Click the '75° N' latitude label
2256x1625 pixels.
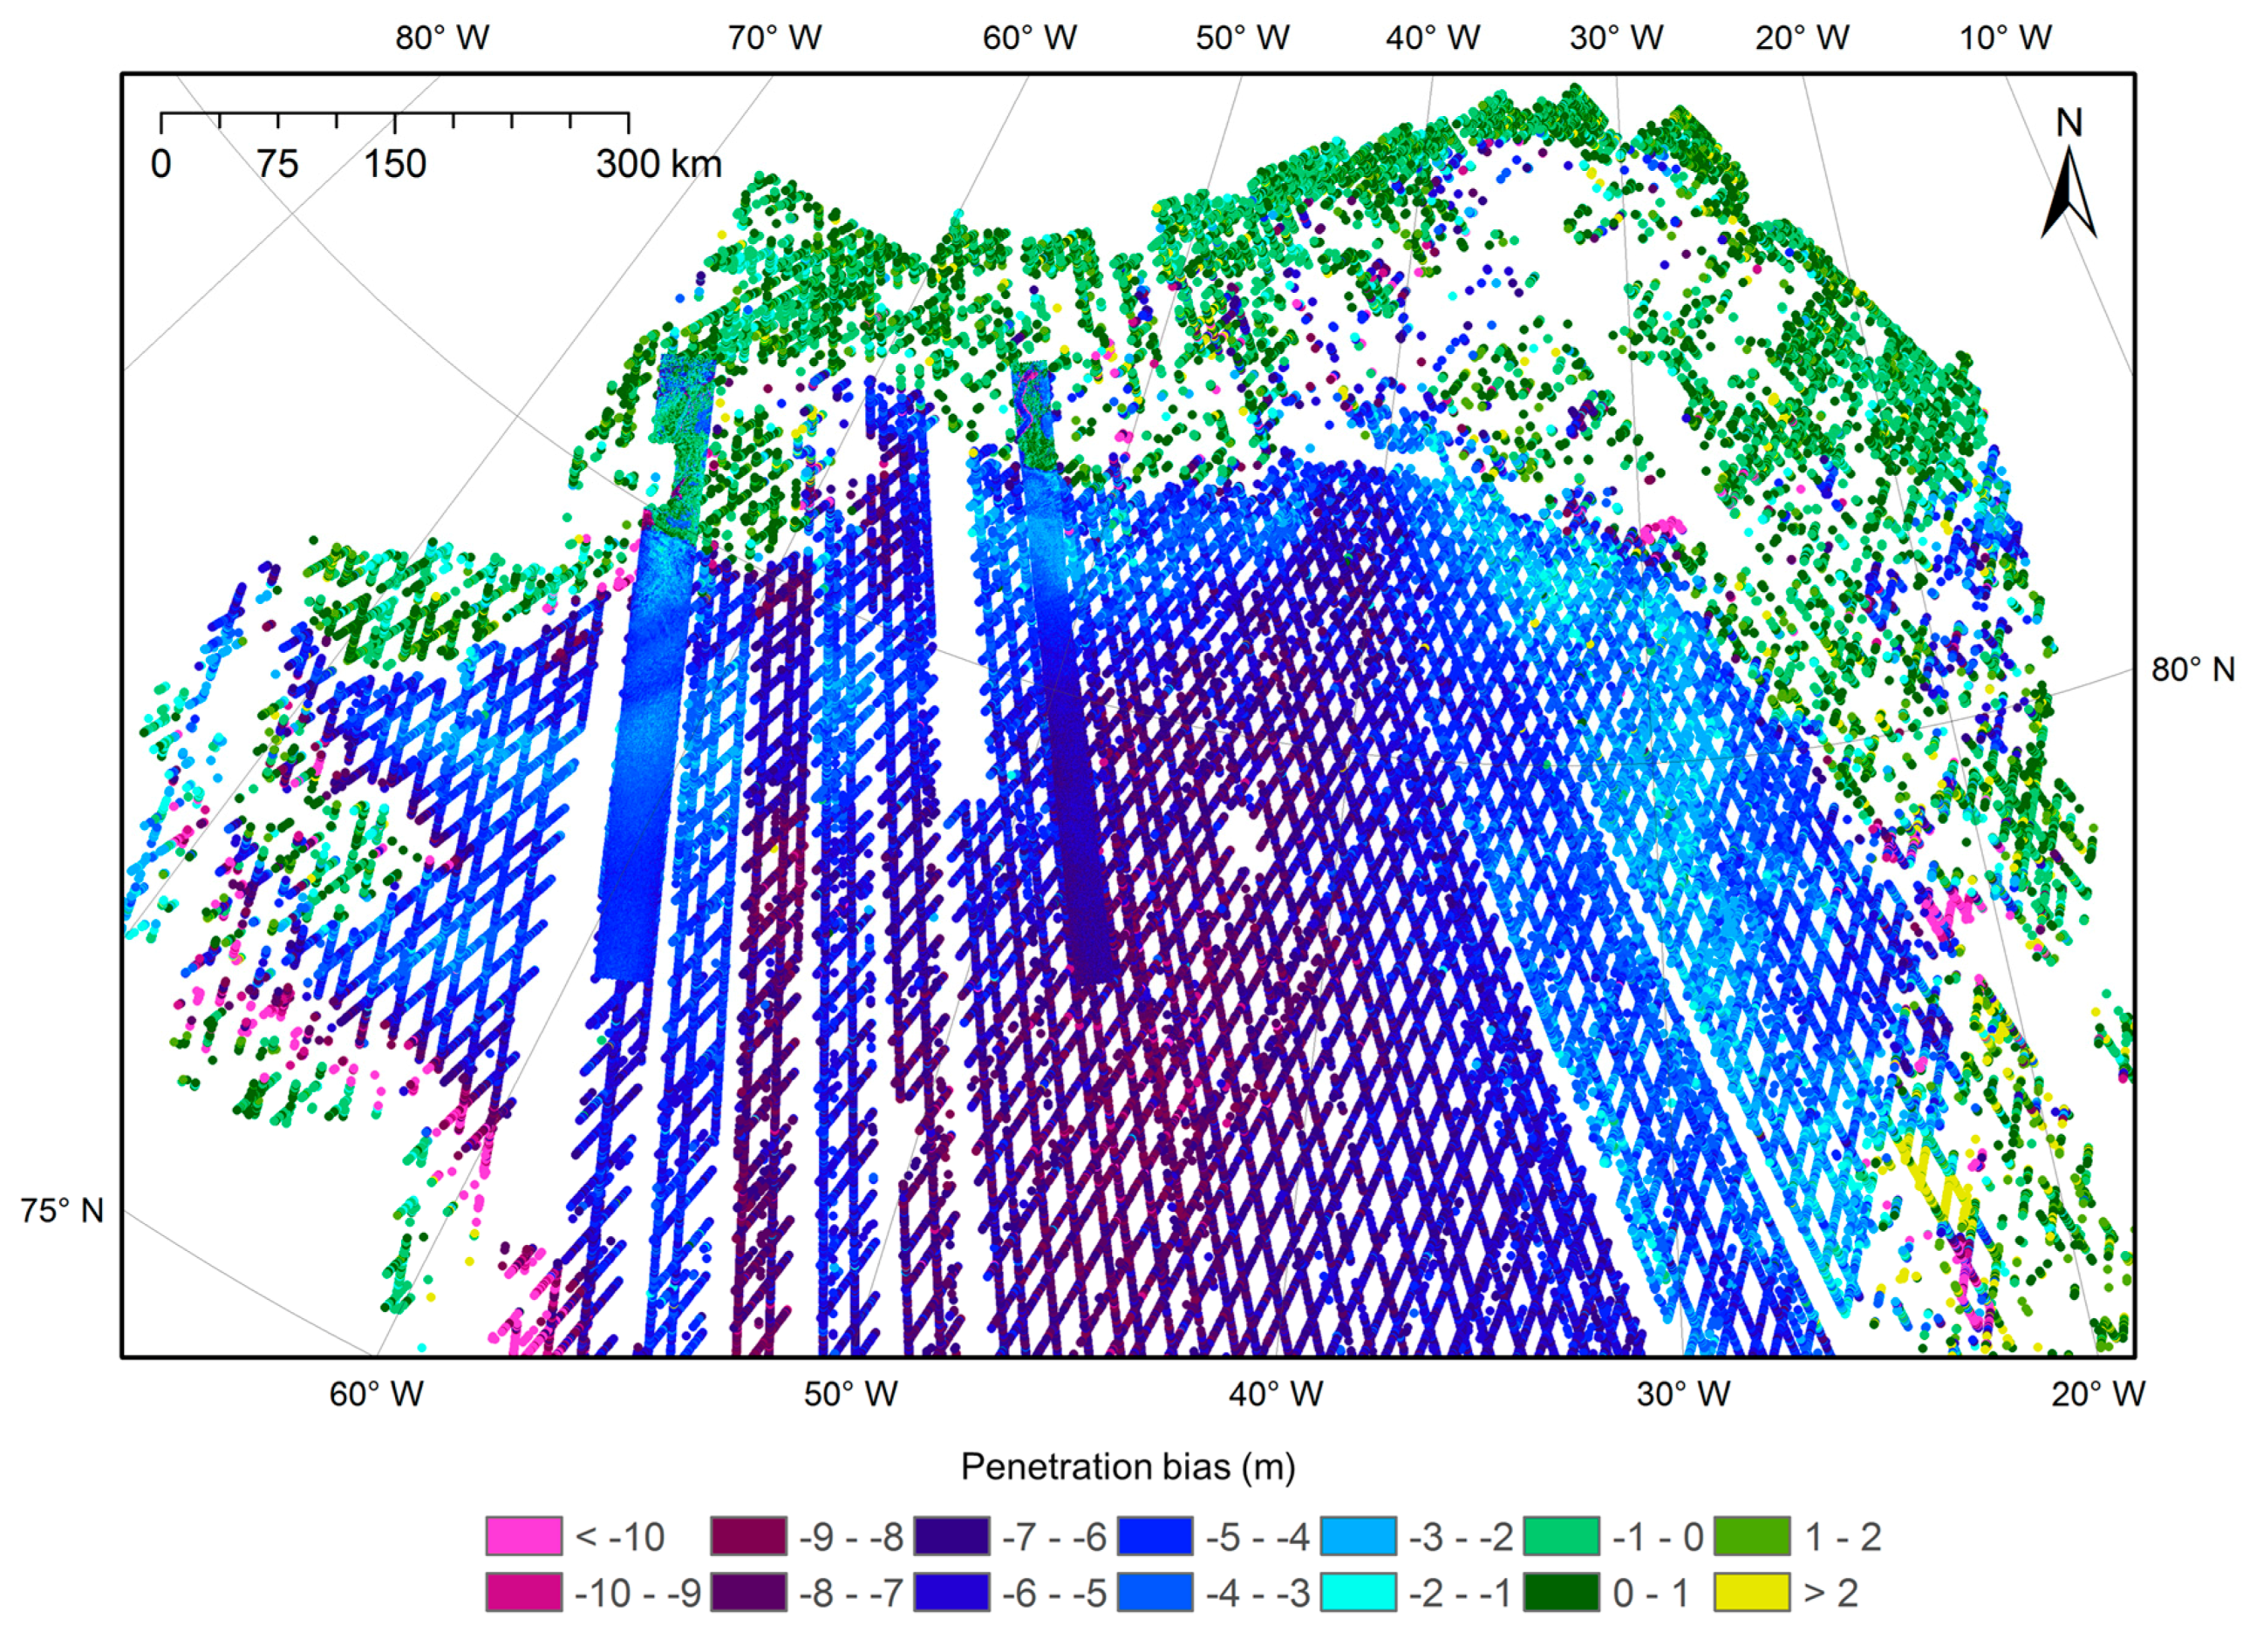coord(62,1210)
